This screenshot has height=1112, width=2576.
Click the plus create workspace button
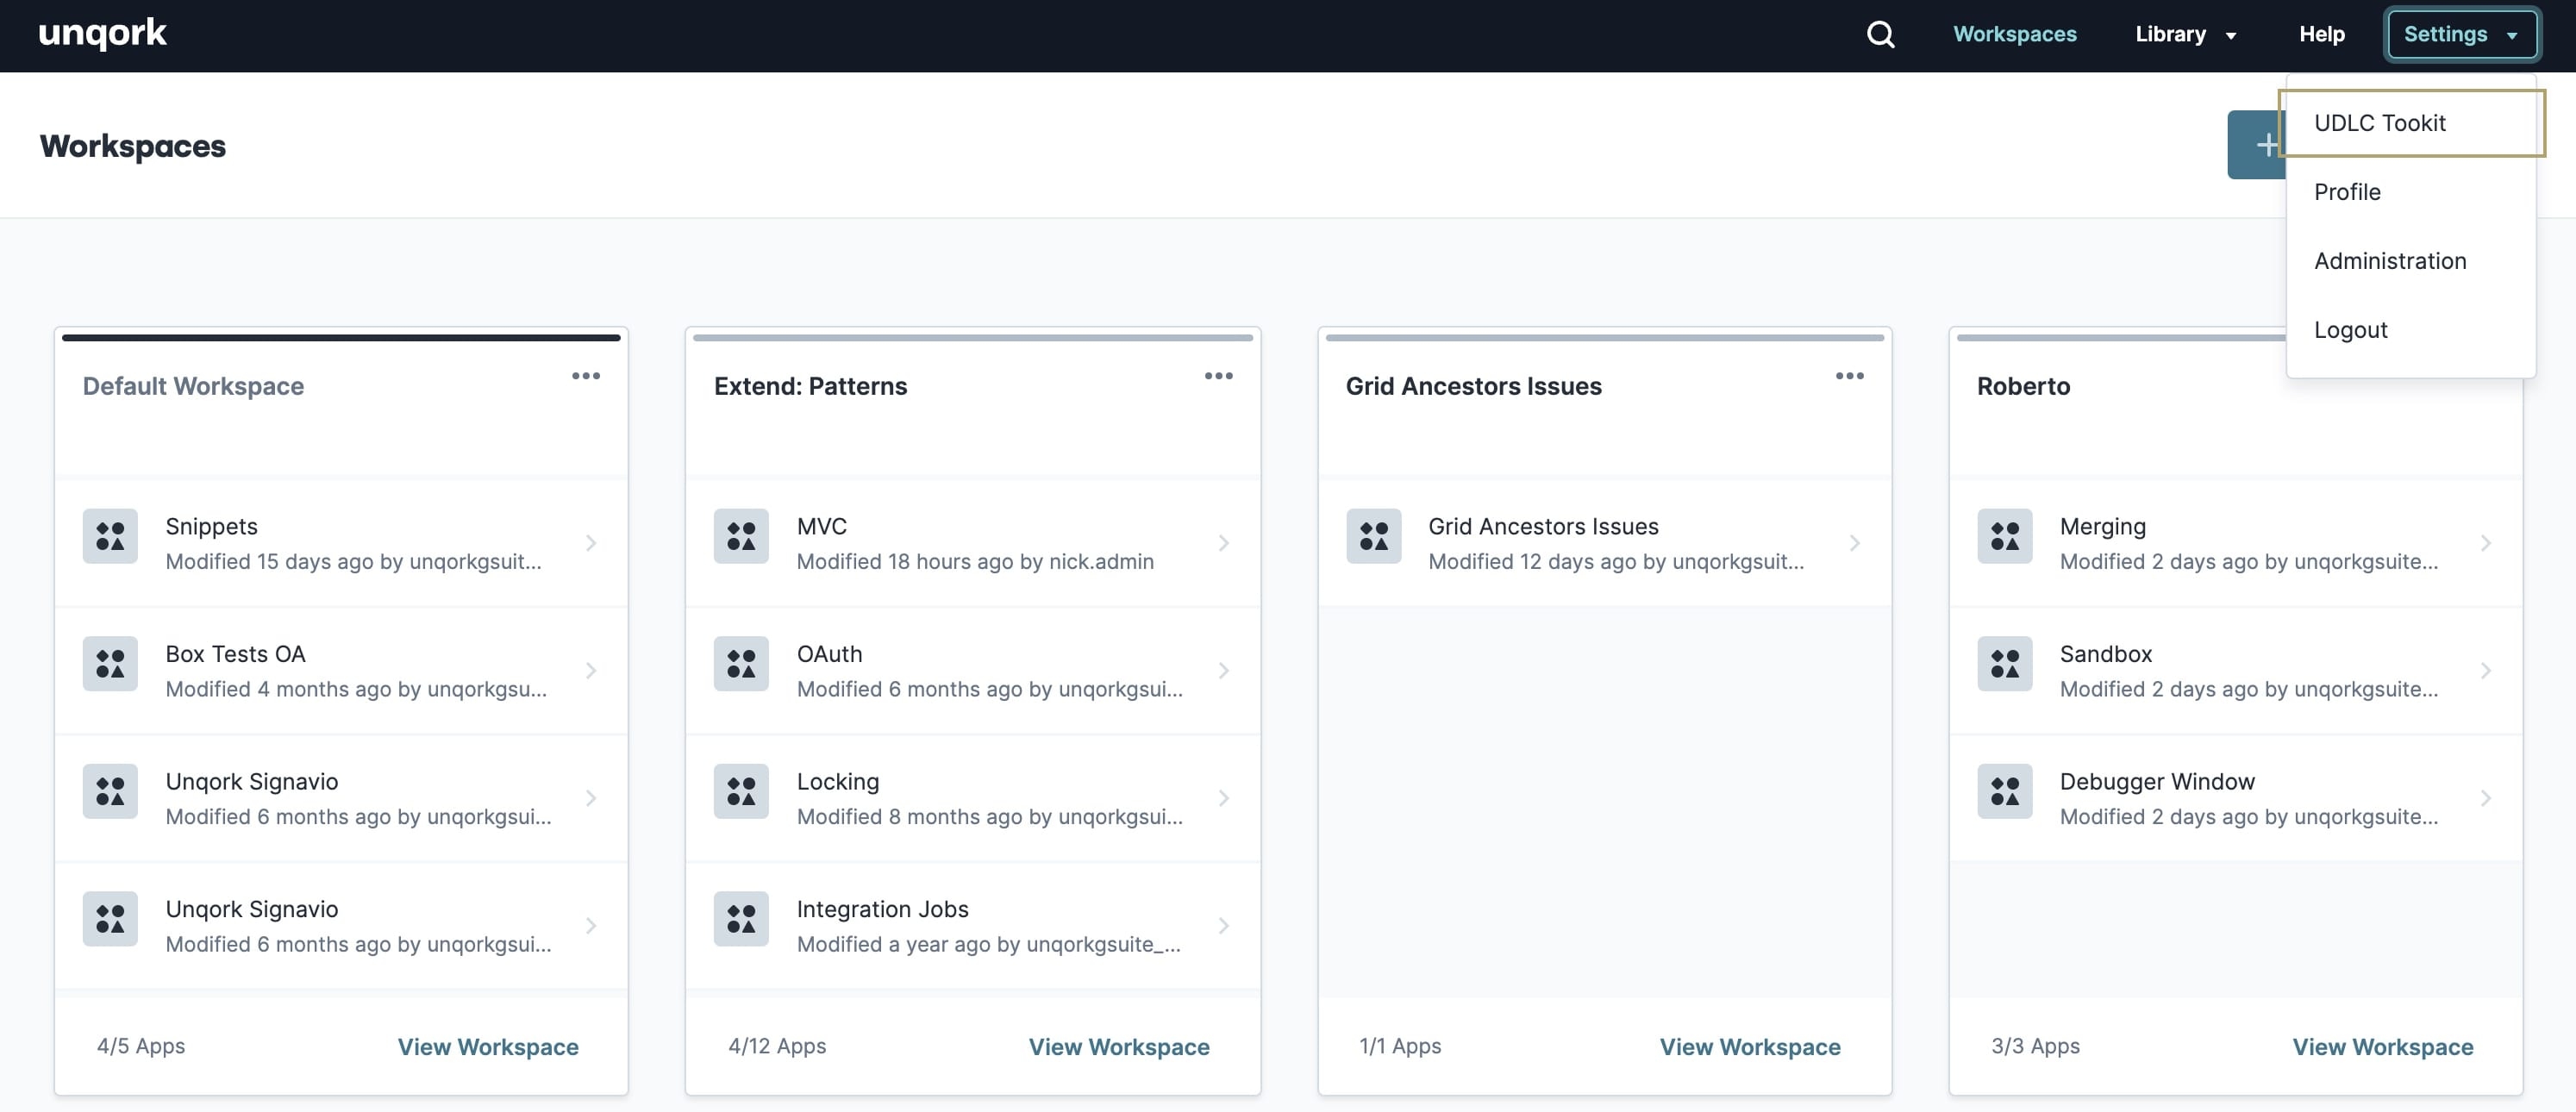click(x=2258, y=145)
